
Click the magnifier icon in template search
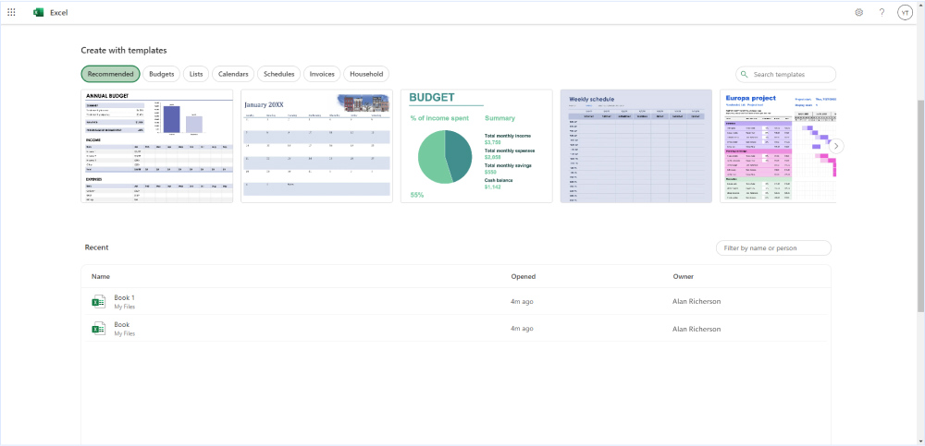[745, 75]
